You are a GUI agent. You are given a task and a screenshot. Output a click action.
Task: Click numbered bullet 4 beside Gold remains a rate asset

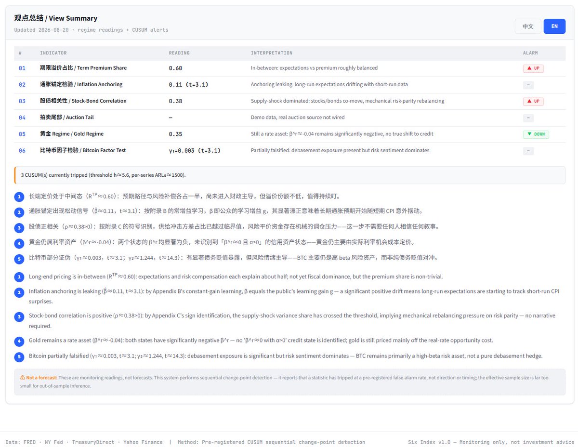click(x=19, y=341)
